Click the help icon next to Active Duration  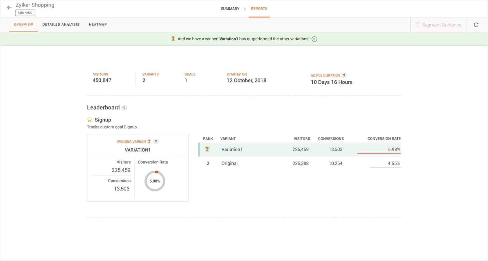pyautogui.click(x=344, y=75)
